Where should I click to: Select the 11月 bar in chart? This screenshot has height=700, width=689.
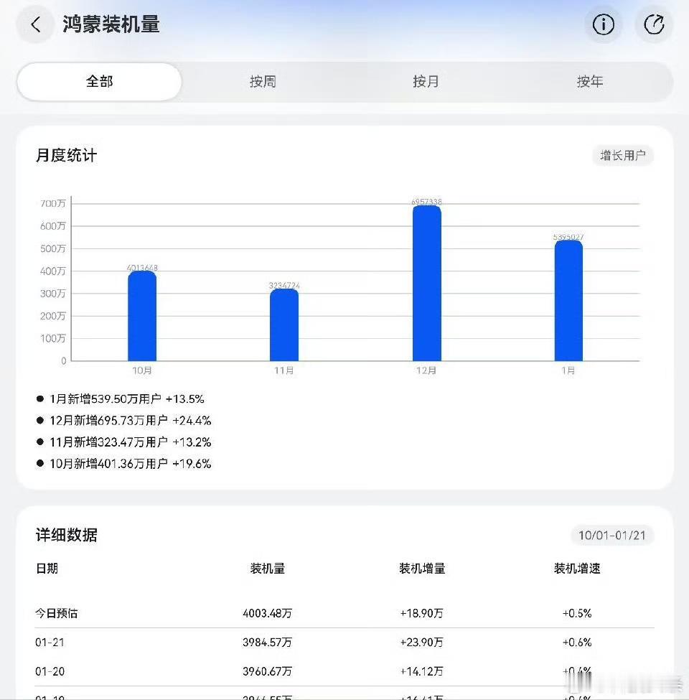pyautogui.click(x=284, y=325)
